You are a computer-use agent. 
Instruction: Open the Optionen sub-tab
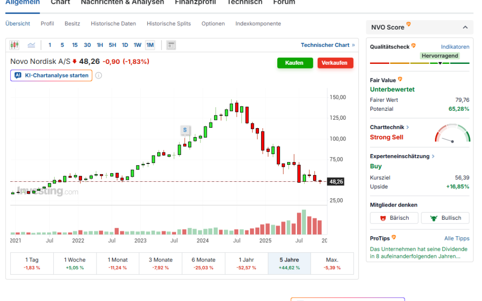pyautogui.click(x=213, y=23)
